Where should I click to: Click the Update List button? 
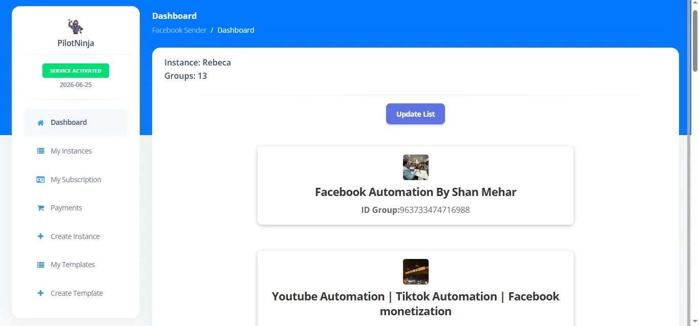coord(415,114)
